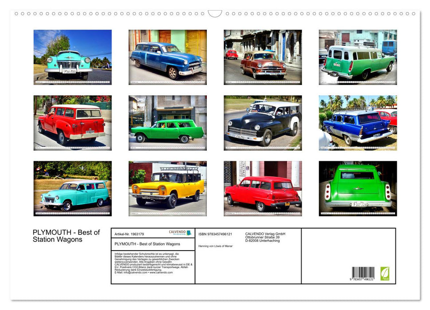This screenshot has height=310, width=430.
Task: Click the Henning von Löwis of Menar credit
Action: [x=215, y=246]
